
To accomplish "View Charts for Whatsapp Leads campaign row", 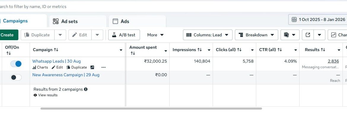I will [x=40, y=67].
